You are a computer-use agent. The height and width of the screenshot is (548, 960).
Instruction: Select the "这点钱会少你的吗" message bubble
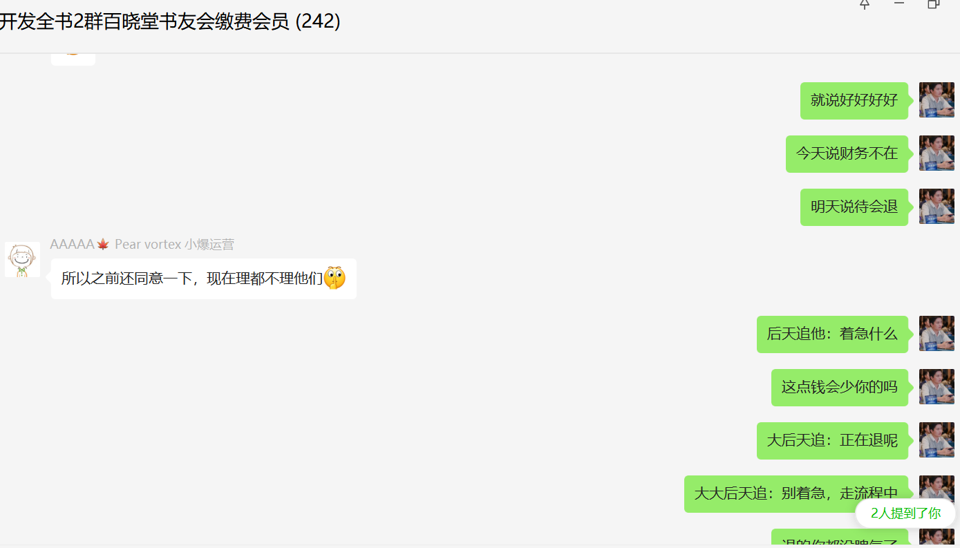(x=840, y=388)
